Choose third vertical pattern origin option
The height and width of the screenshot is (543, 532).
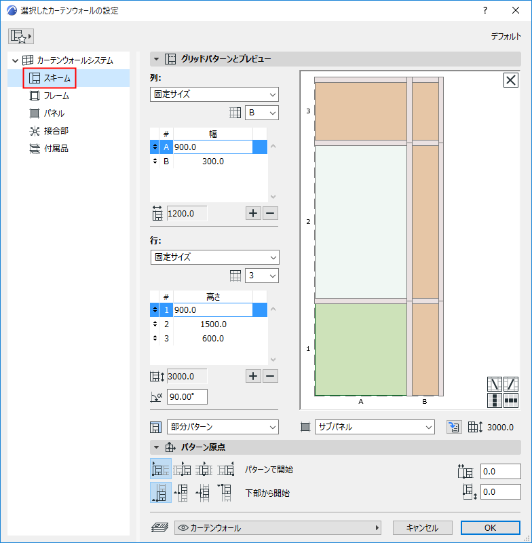pos(204,493)
